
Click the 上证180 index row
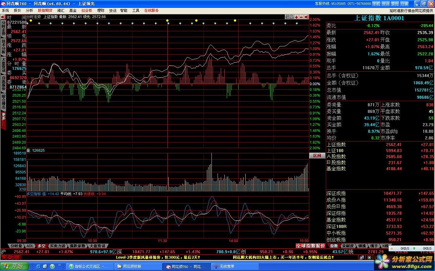[380, 151]
